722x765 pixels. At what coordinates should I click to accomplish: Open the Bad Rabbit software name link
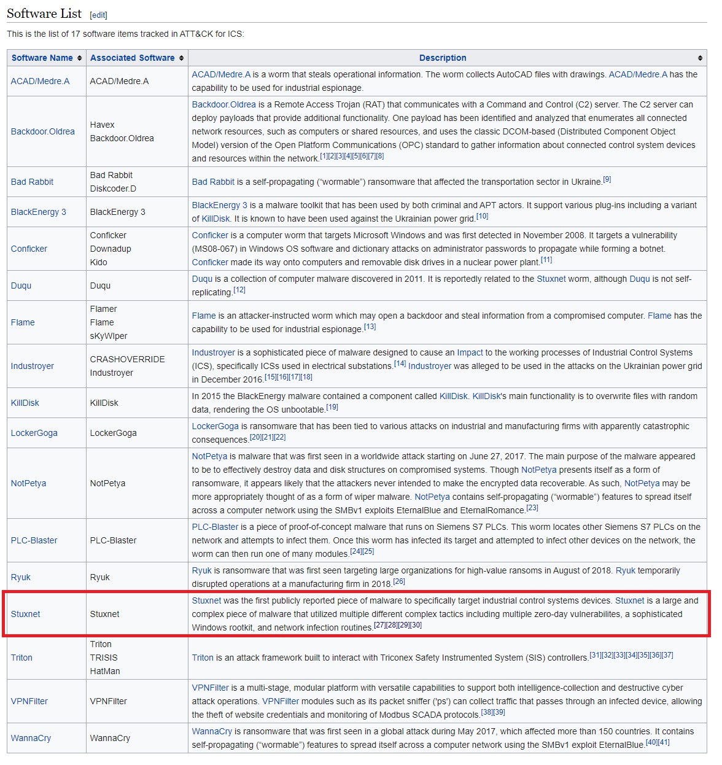coord(32,182)
